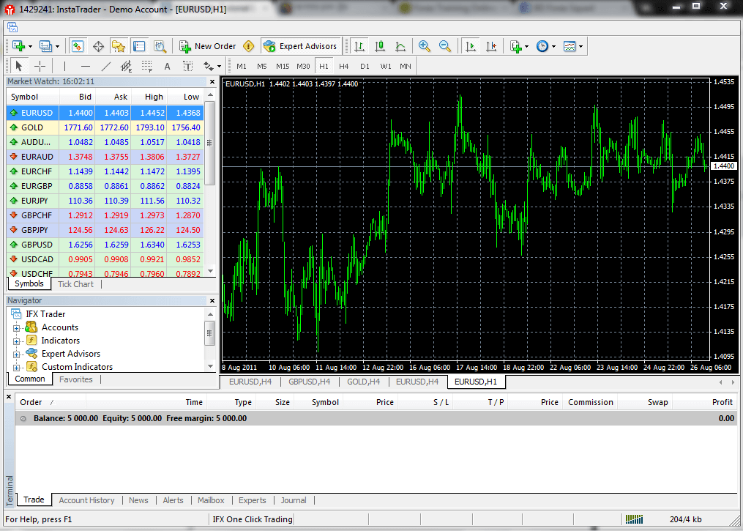Screen dimensions: 743x531
Task: Switch to the GOLD,H4 chart tab
Action: click(363, 382)
